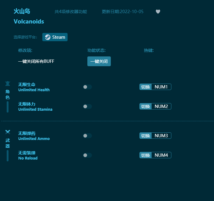Click the heart favorite icon
The image size is (214, 201).
click(x=158, y=12)
